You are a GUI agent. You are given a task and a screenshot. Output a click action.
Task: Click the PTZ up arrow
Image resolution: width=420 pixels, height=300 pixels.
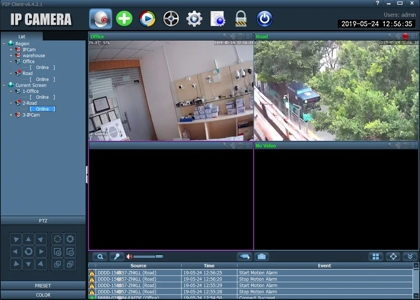(x=29, y=239)
